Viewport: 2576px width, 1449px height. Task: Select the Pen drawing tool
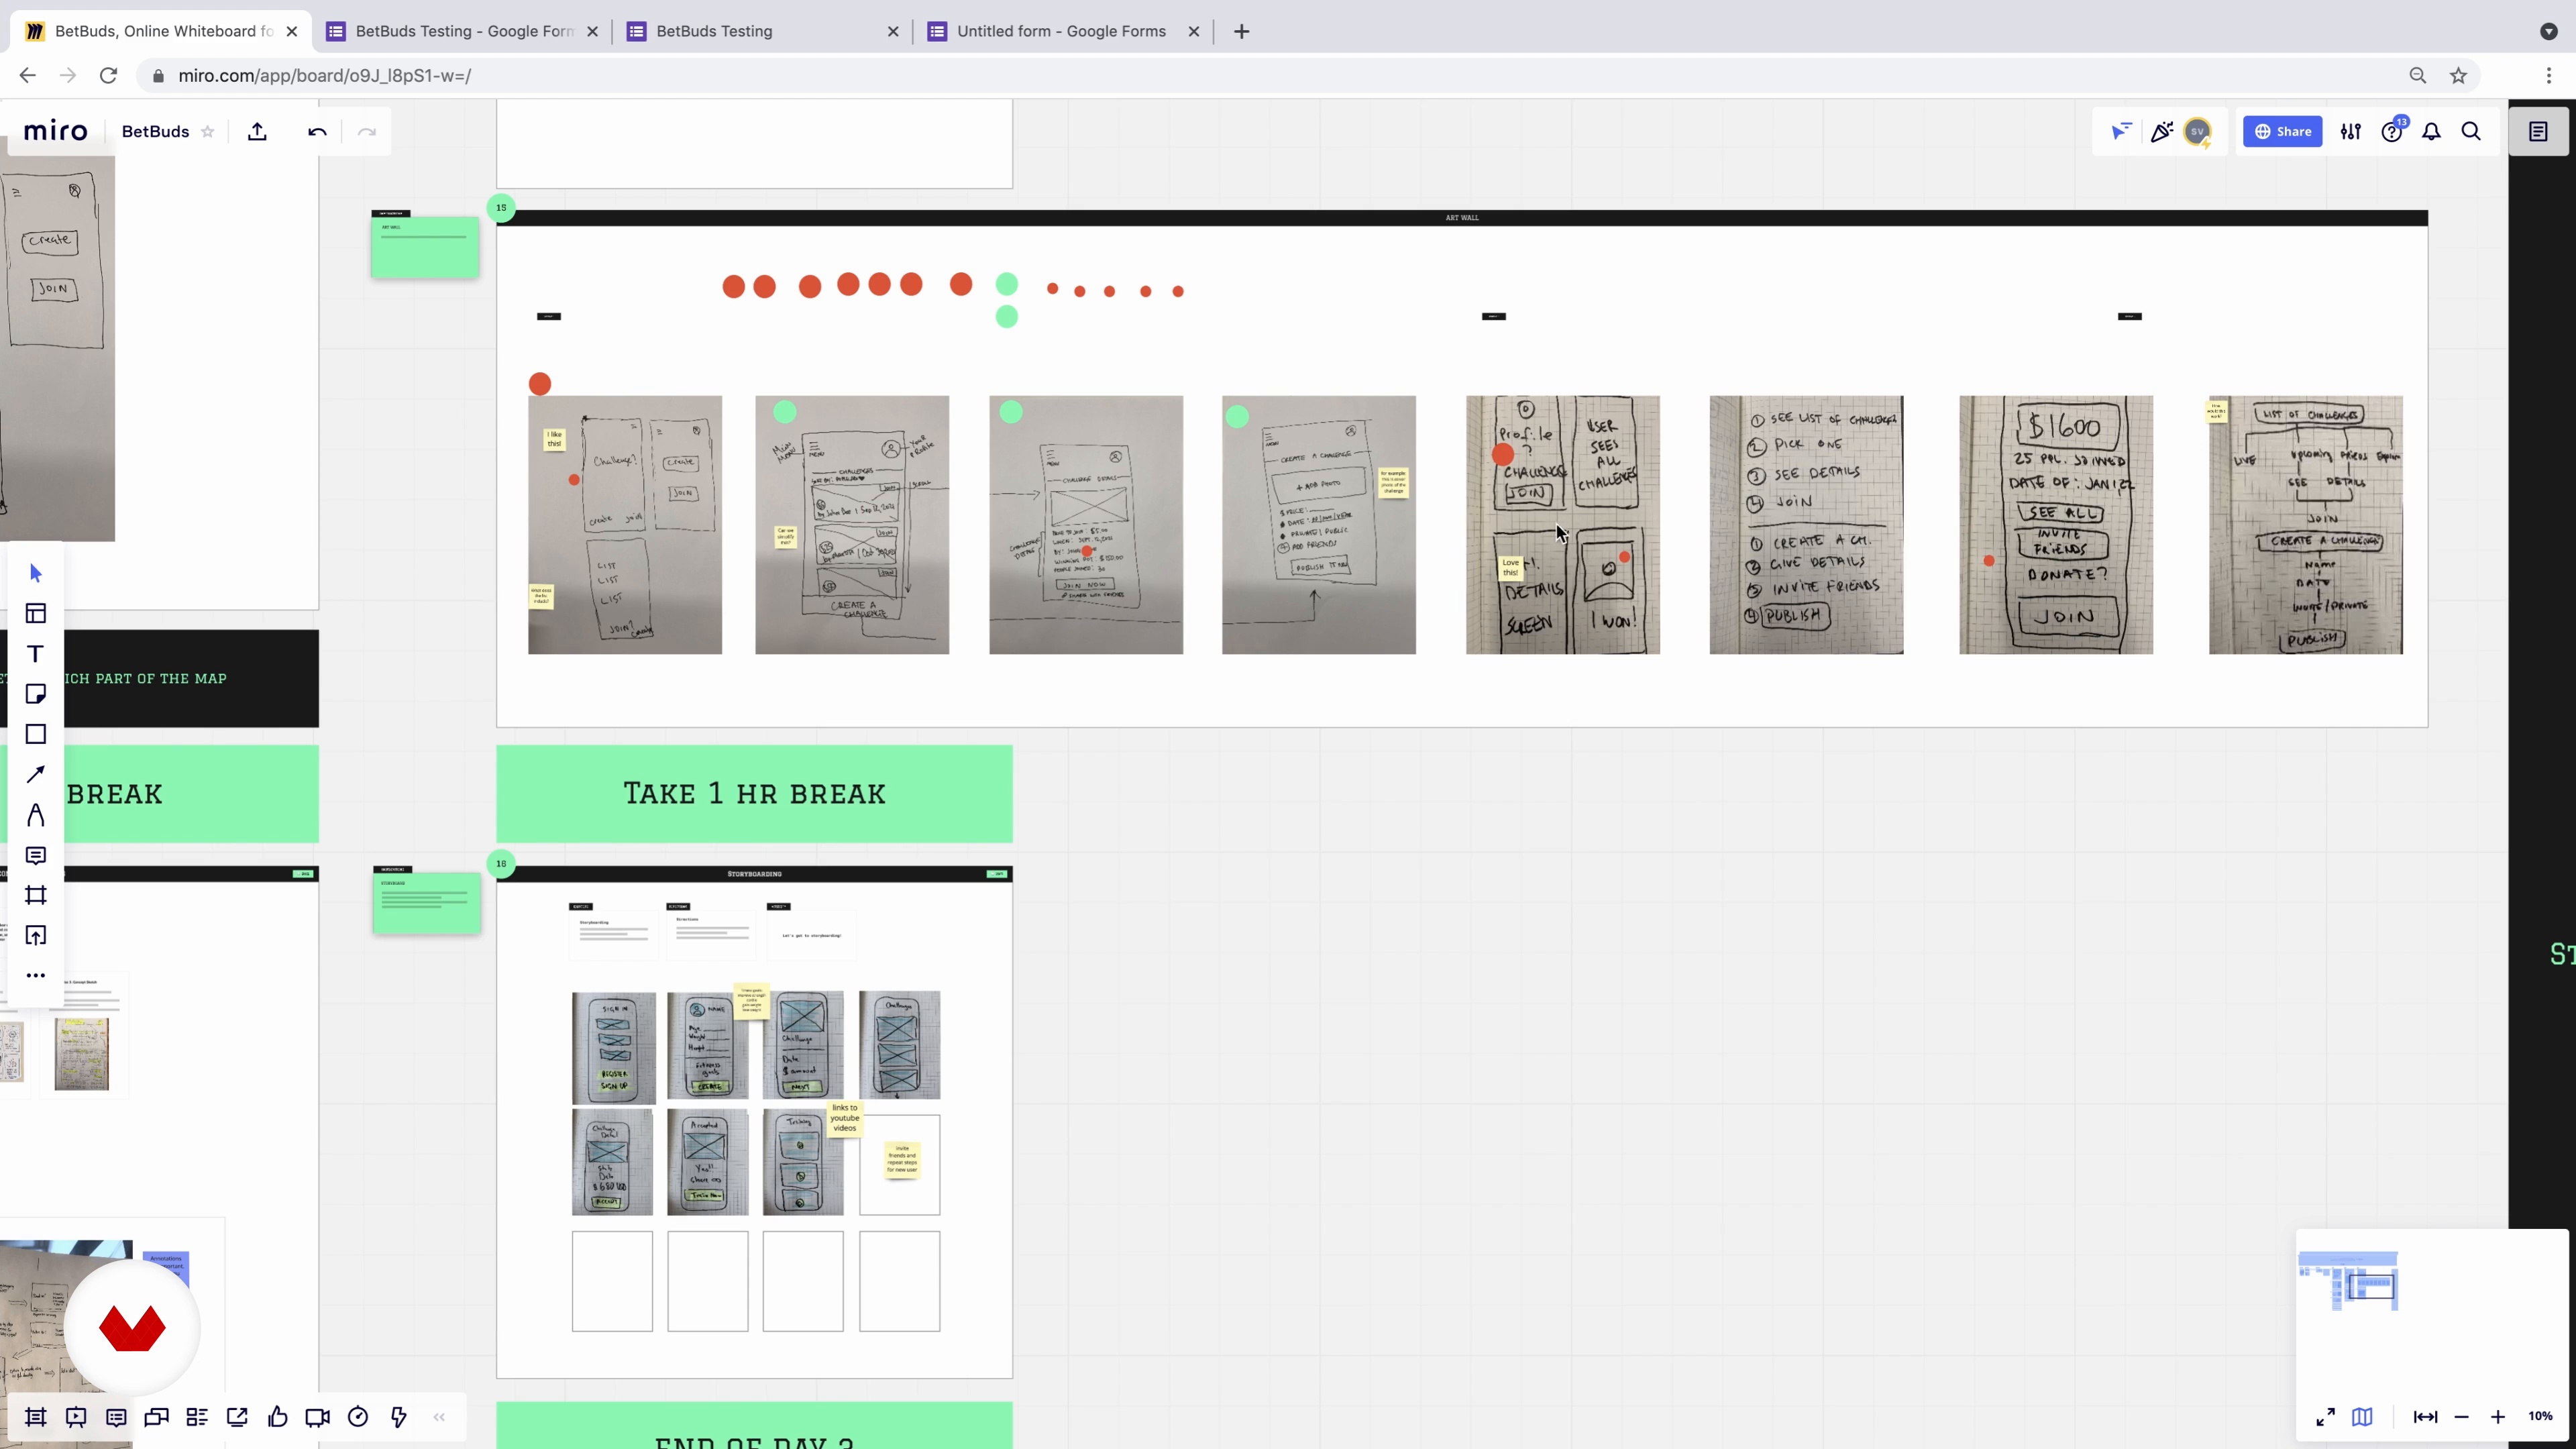(36, 815)
